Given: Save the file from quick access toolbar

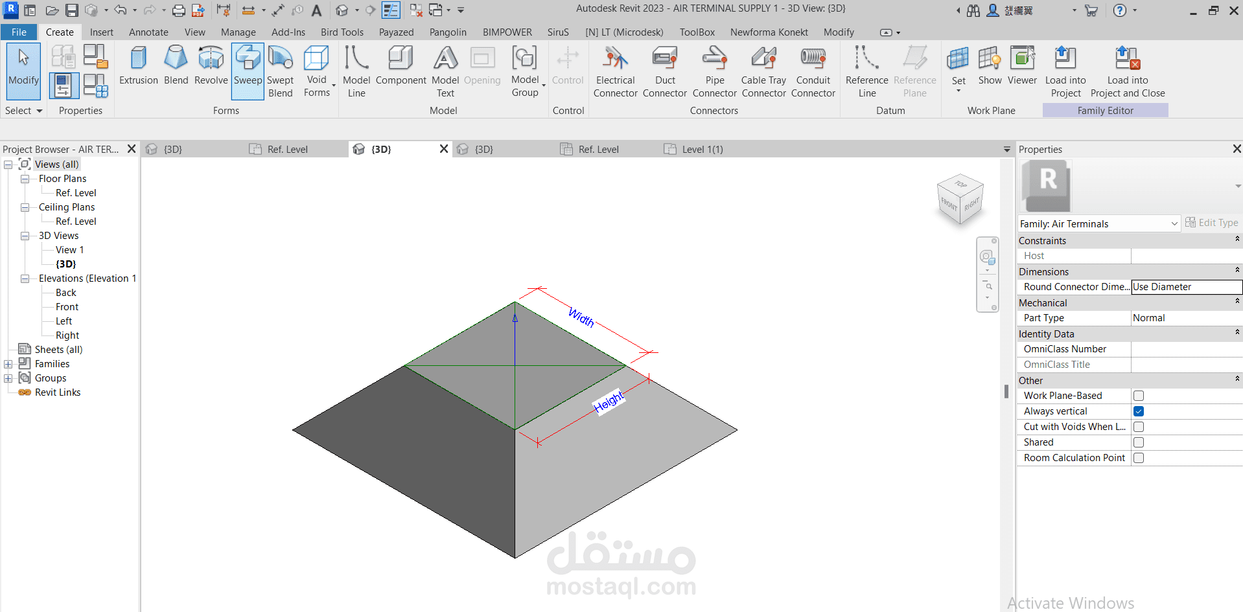Looking at the screenshot, I should pos(72,10).
